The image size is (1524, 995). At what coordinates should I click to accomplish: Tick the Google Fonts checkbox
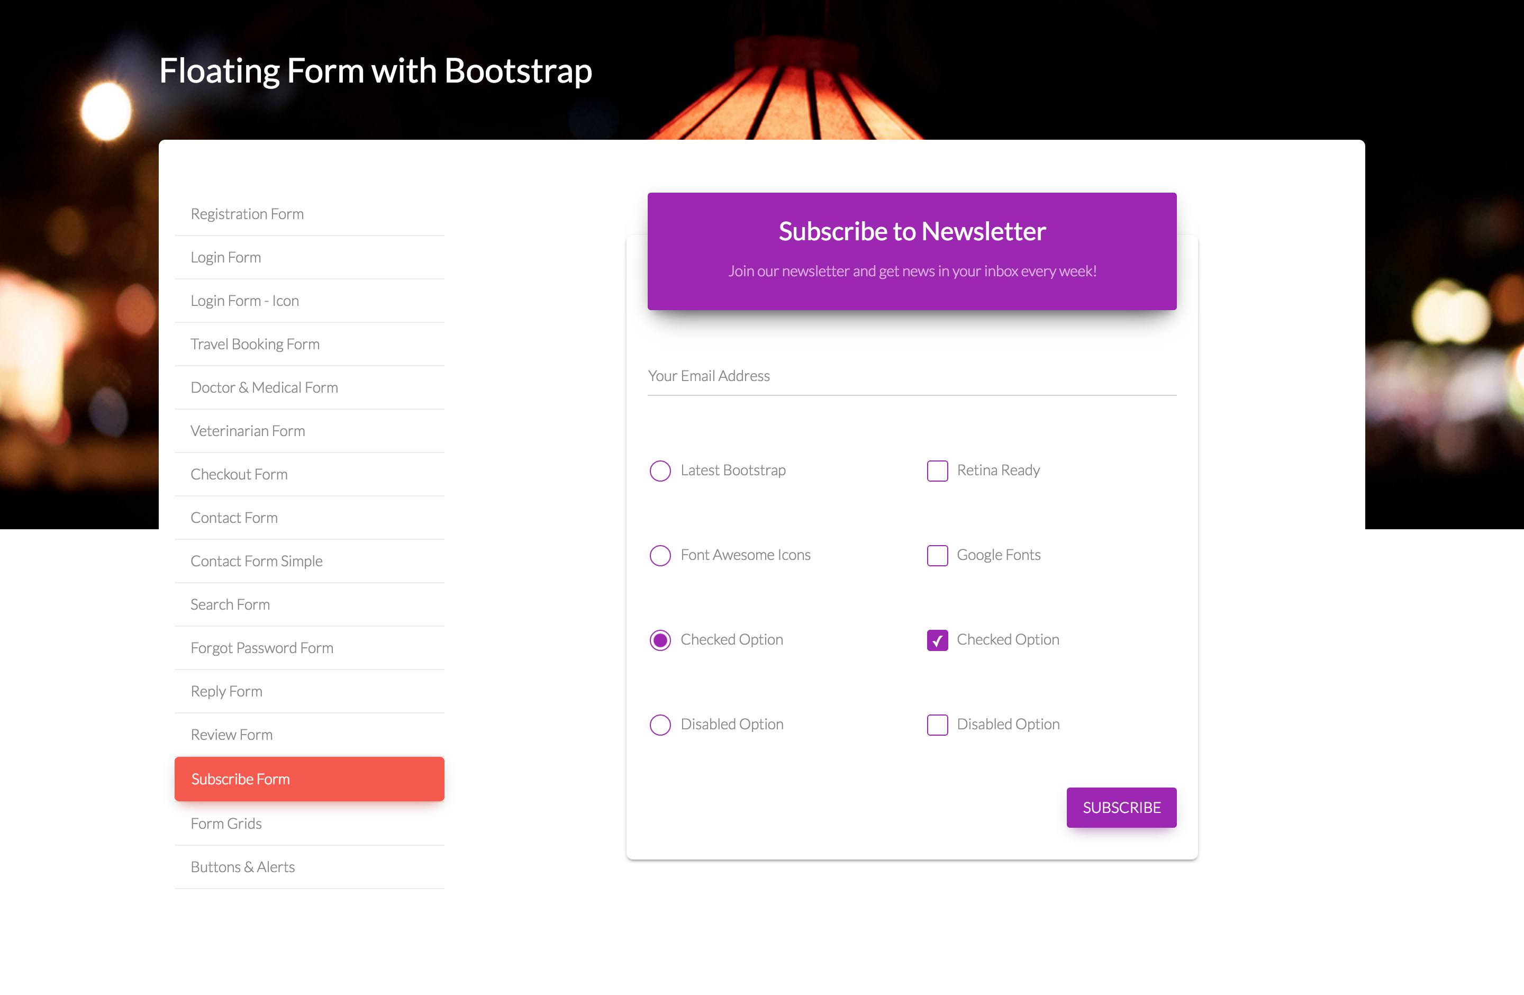(937, 555)
